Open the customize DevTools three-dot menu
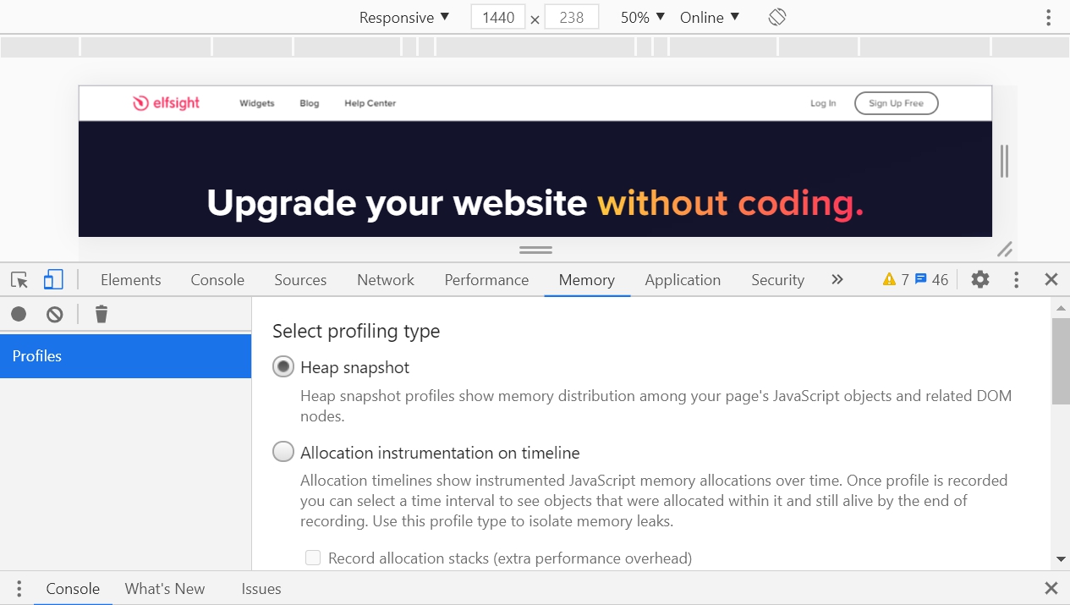Screen dimensions: 1070x605 (x=1016, y=279)
